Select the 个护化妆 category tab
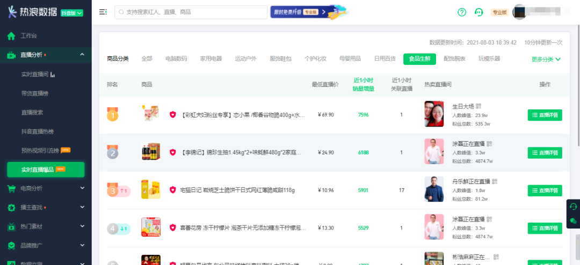 315,58
